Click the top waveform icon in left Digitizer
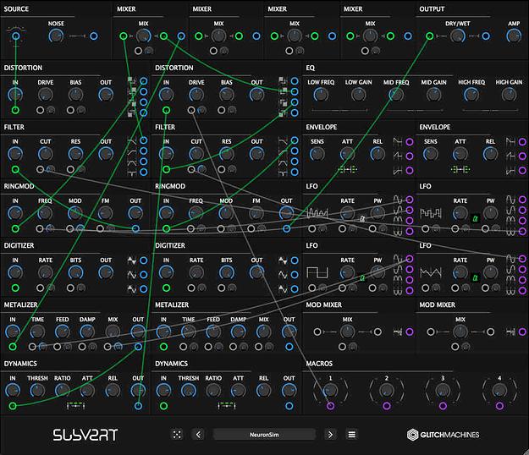The image size is (529, 455). (132, 260)
